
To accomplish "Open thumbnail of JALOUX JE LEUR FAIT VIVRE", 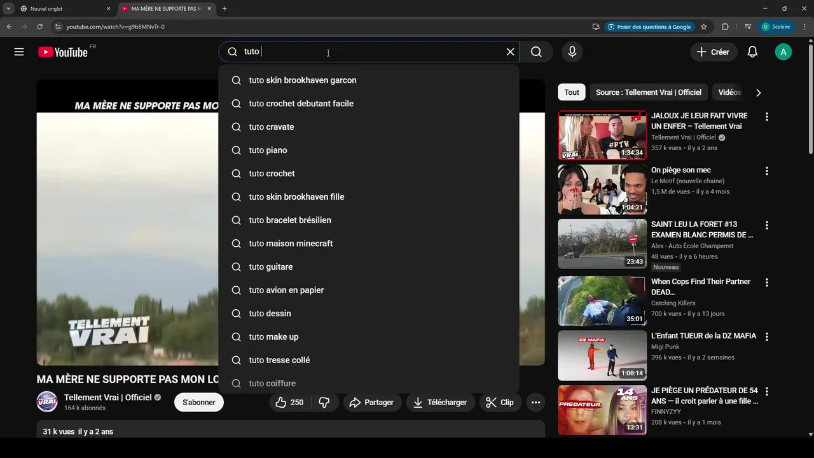I will (x=602, y=135).
